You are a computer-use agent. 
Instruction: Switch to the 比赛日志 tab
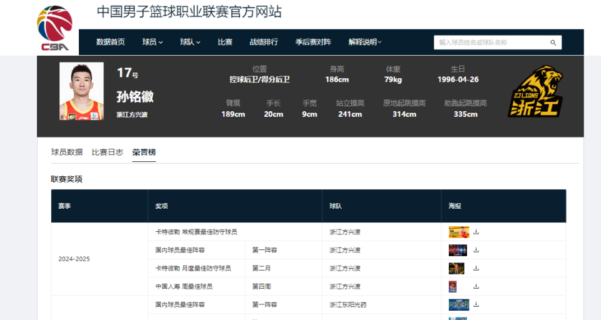[x=107, y=152]
